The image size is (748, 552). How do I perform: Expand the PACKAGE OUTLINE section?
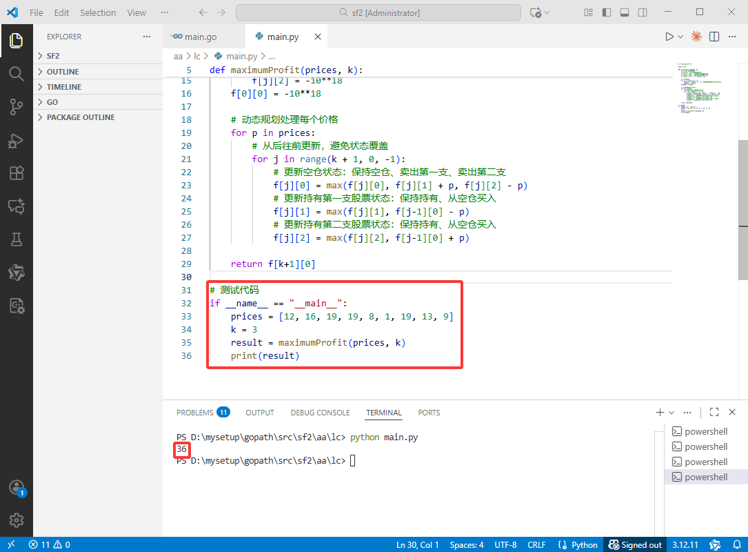98,117
